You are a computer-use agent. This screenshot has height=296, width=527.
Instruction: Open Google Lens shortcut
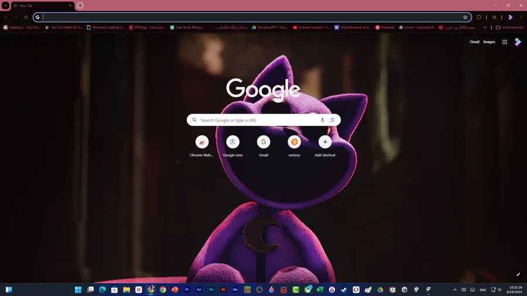[232, 146]
